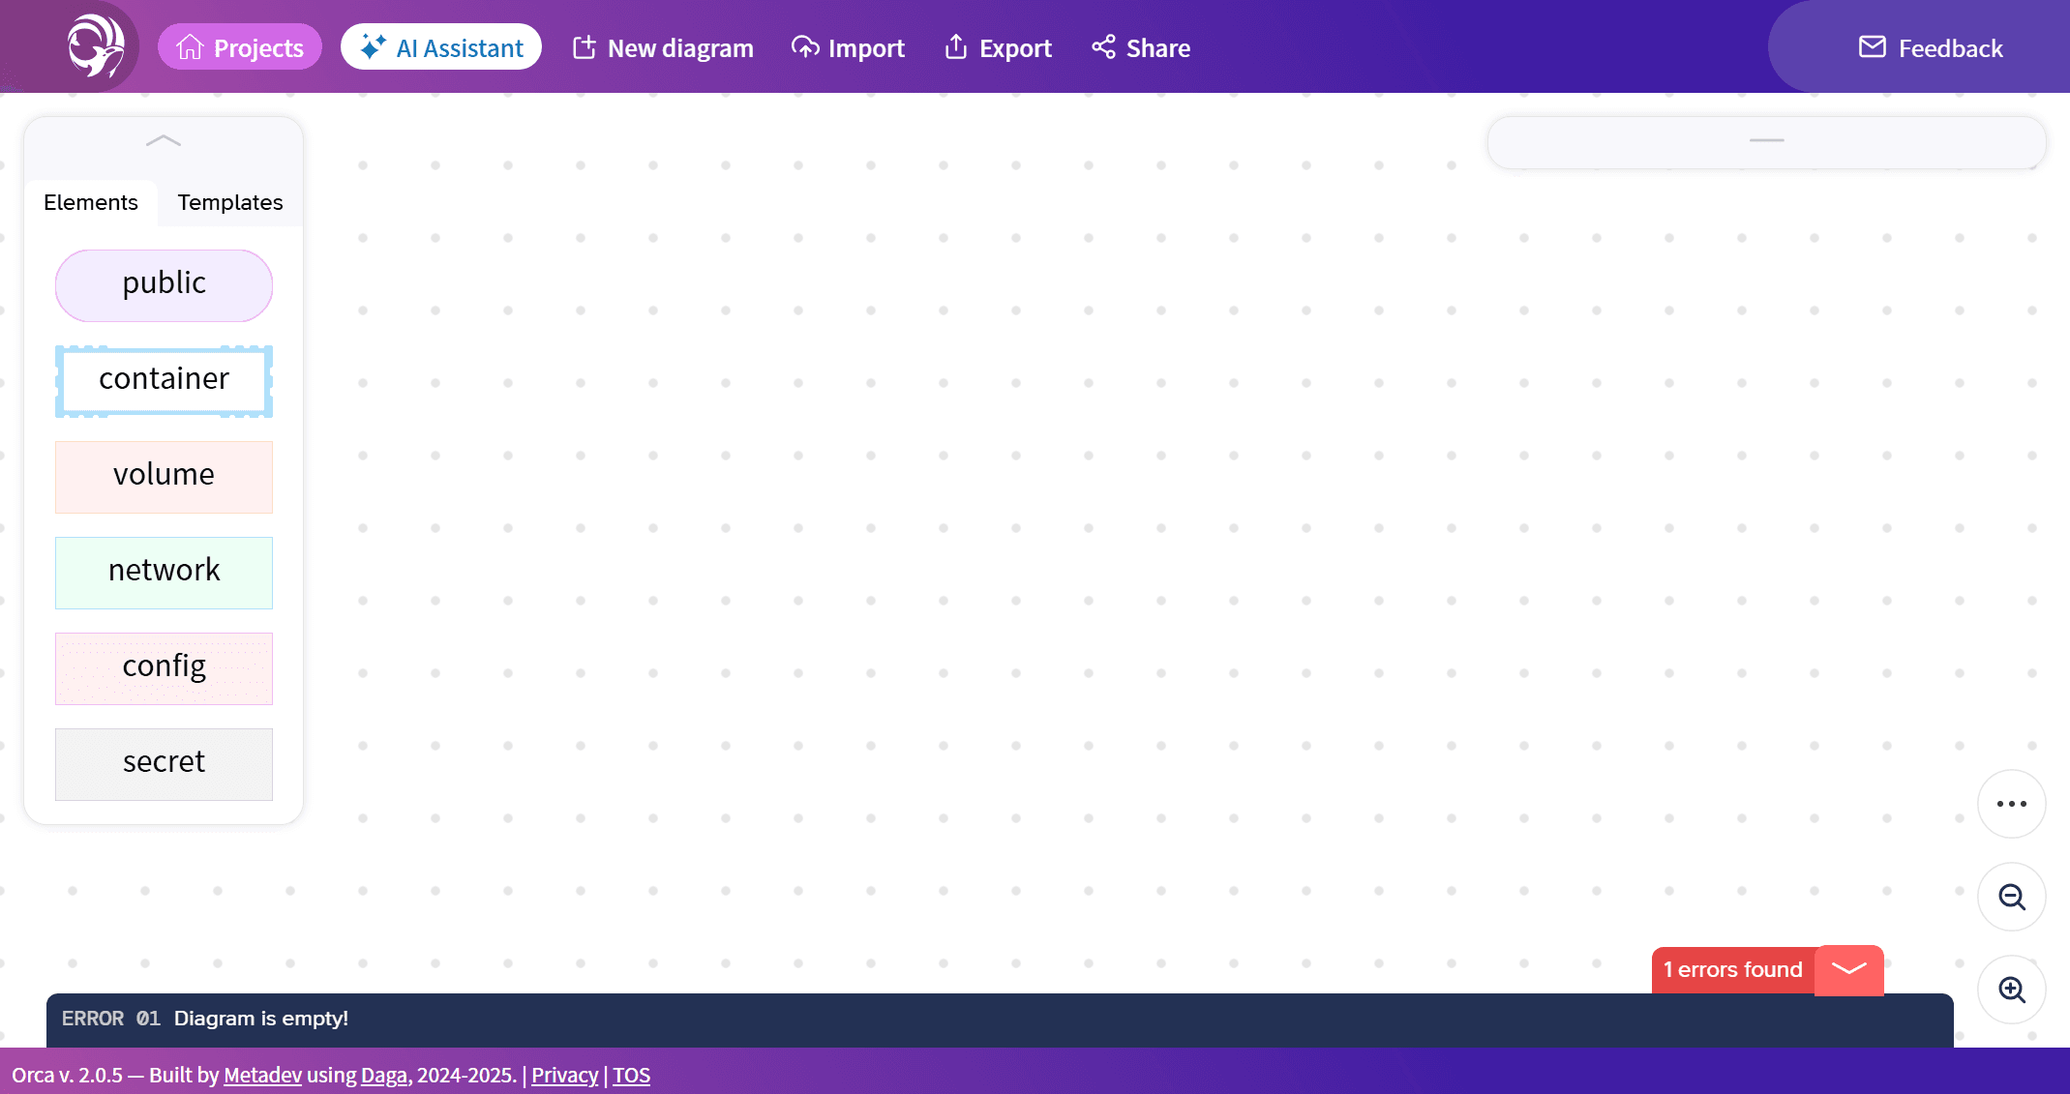The height and width of the screenshot is (1094, 2070).
Task: Open the Privacy link
Action: point(564,1075)
